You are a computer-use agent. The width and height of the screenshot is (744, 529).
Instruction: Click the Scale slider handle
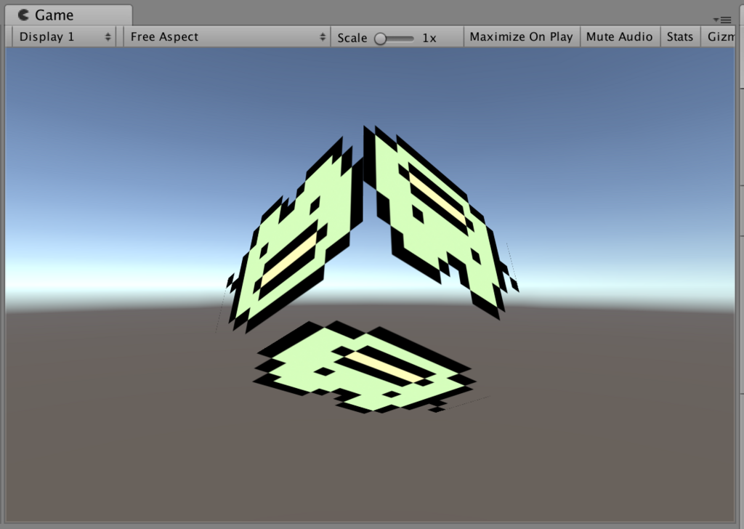click(x=380, y=39)
